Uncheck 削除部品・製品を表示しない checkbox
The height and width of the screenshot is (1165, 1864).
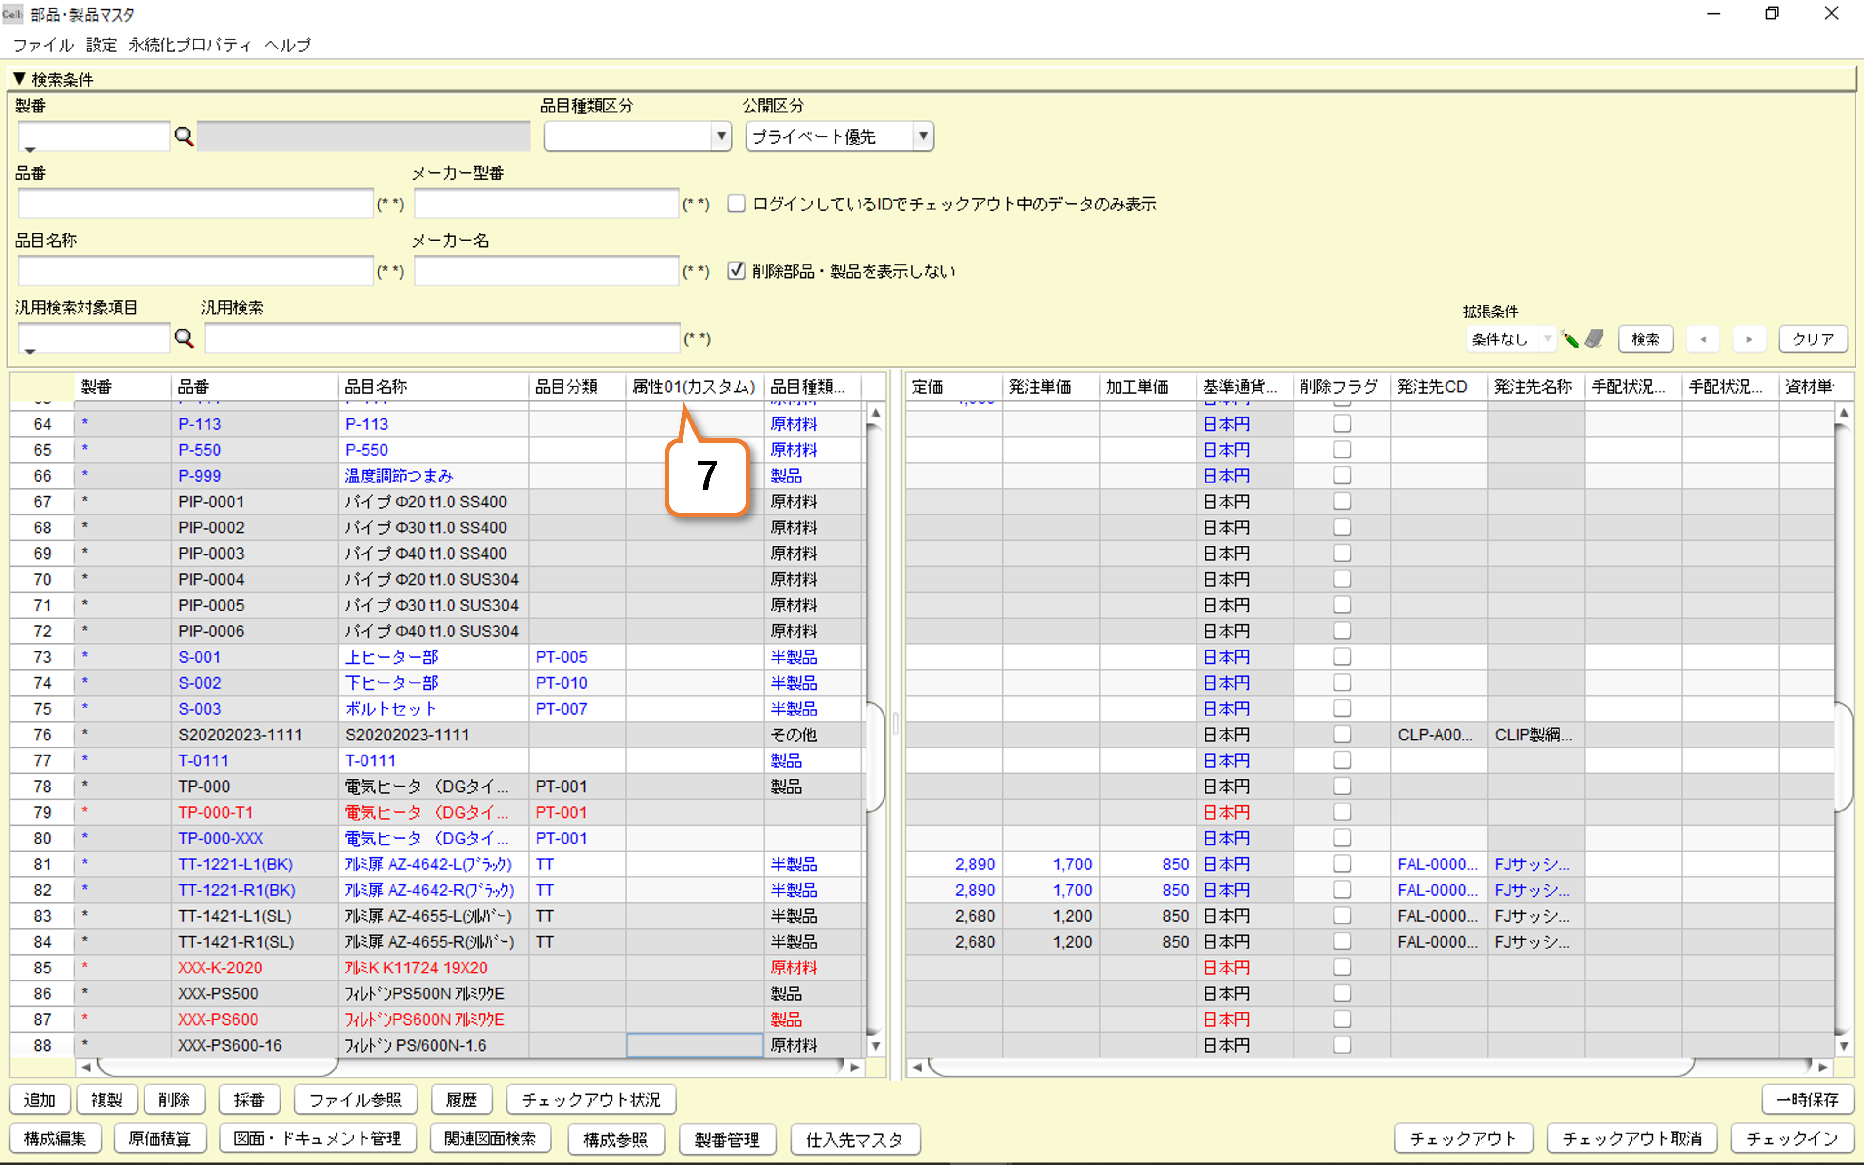(x=736, y=271)
